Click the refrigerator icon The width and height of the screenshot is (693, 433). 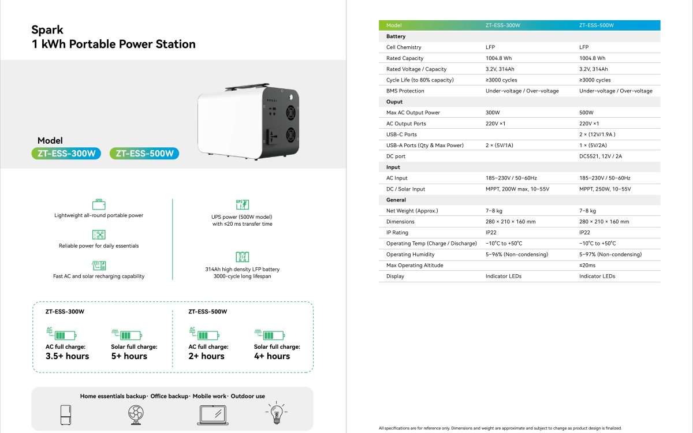point(67,414)
